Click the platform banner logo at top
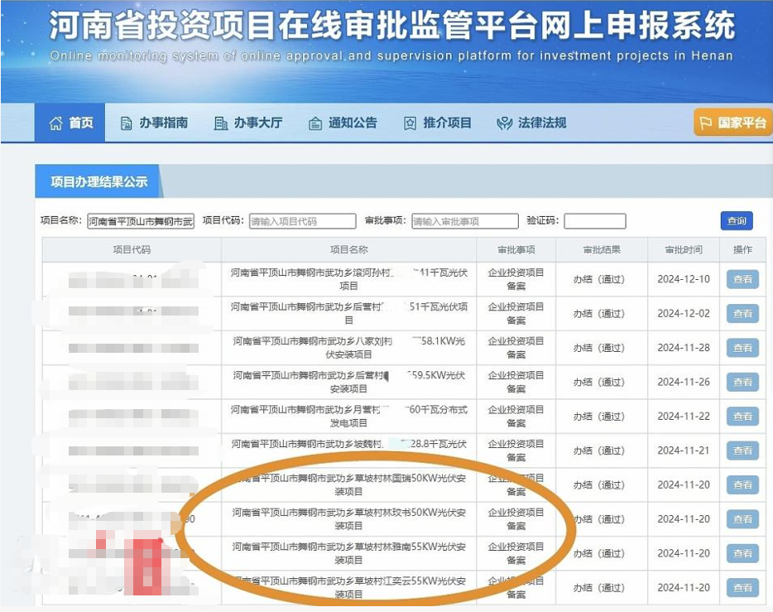The height and width of the screenshot is (612, 773). [386, 33]
